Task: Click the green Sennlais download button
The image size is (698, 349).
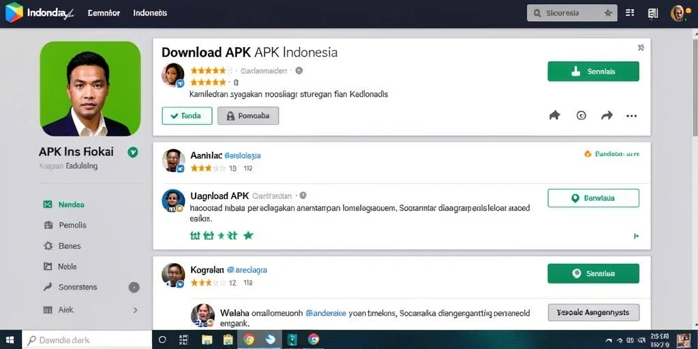Action: 593,71
